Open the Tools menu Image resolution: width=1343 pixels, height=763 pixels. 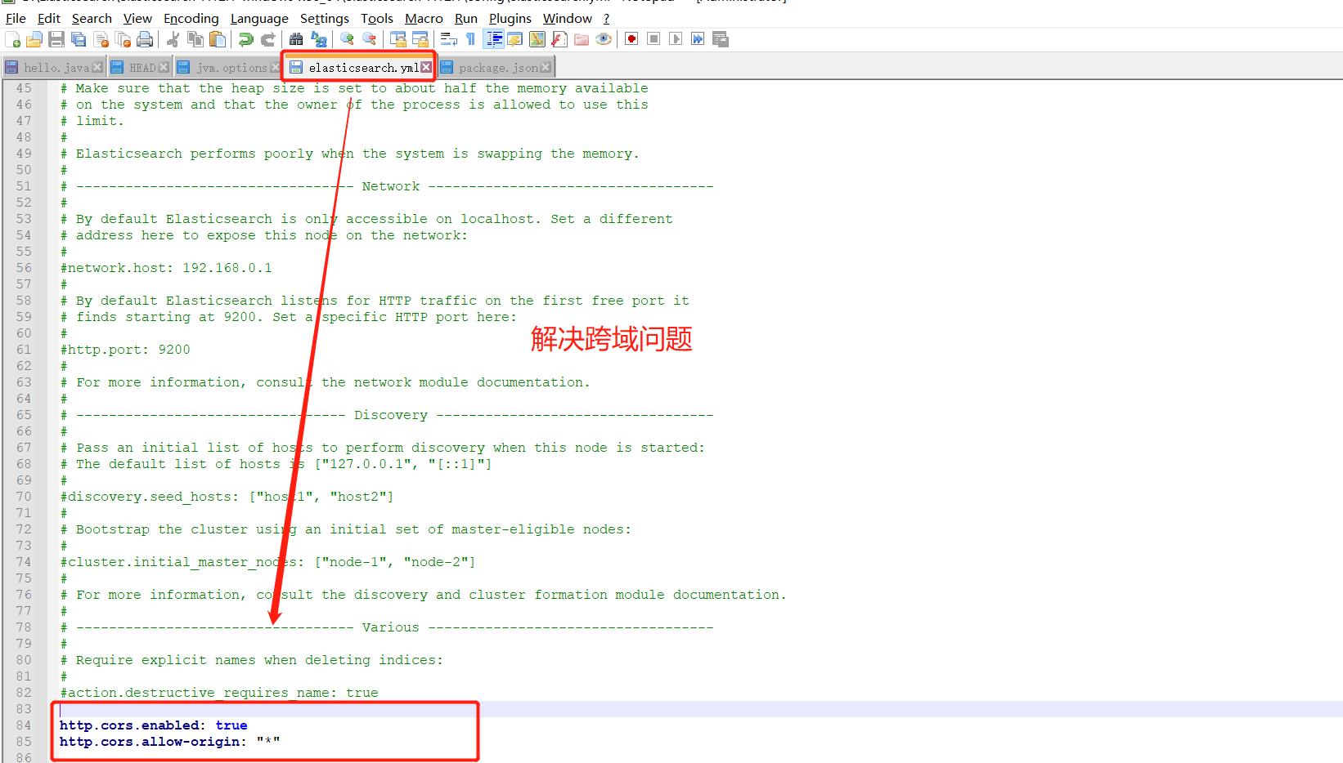(377, 18)
